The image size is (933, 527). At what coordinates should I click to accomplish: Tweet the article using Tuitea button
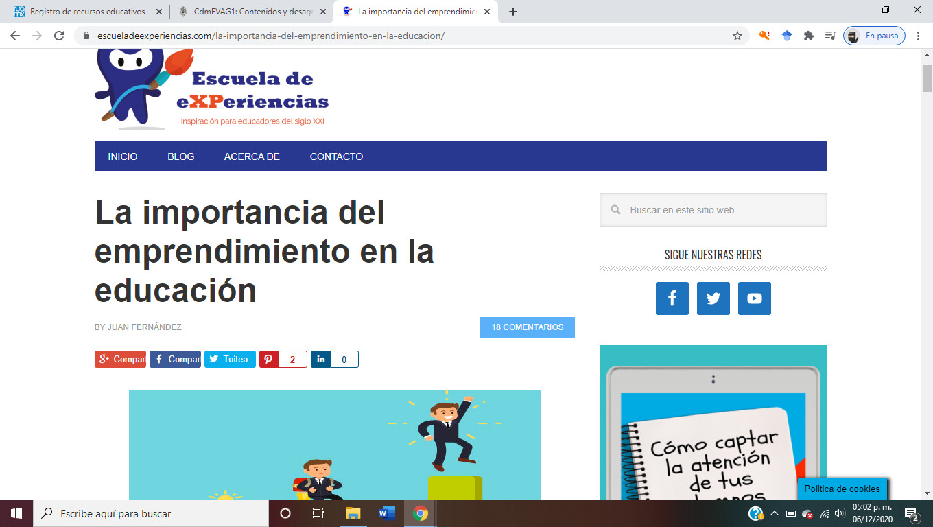[230, 360]
